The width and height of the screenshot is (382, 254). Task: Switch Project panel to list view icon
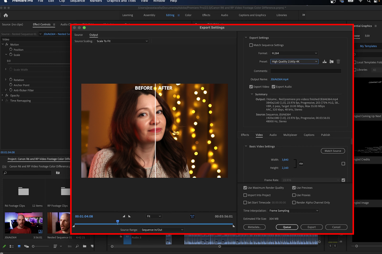point(12,246)
